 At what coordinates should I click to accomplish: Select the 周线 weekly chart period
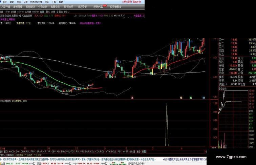click(x=48, y=12)
